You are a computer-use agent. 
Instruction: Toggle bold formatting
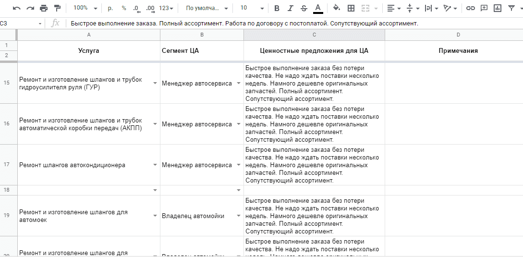277,8
